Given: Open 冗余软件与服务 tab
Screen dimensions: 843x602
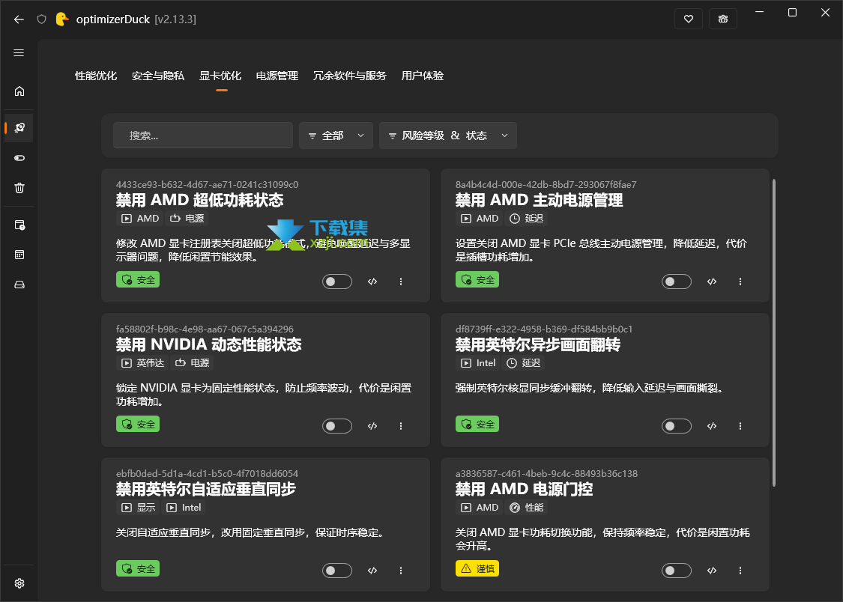Looking at the screenshot, I should [x=349, y=76].
